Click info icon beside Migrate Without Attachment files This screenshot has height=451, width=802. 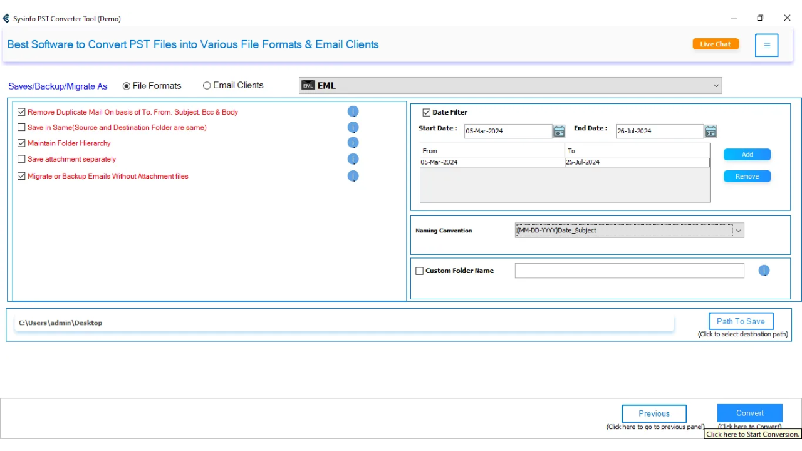pyautogui.click(x=353, y=177)
